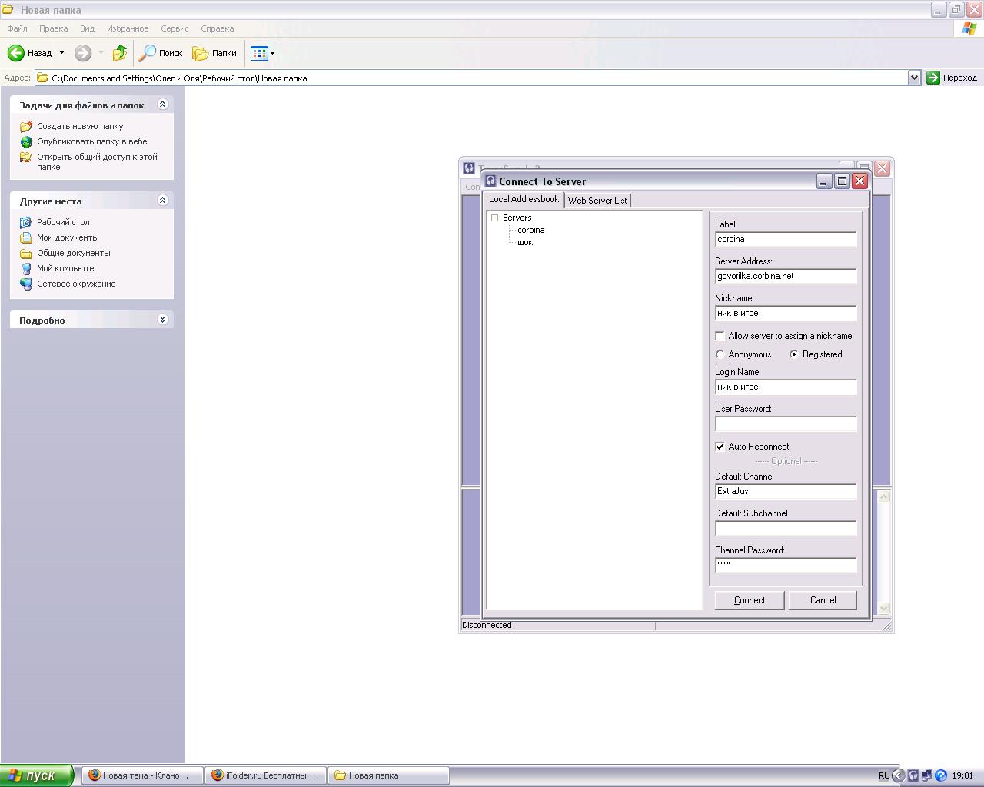Click the Сетевое окружение network icon
Screen dimensions: 984x787
pos(26,284)
